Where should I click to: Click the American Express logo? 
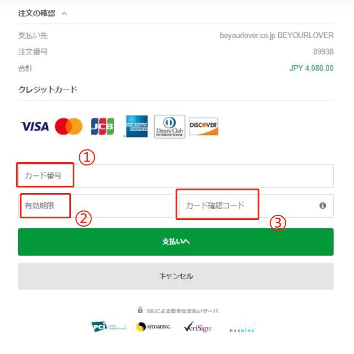(137, 126)
